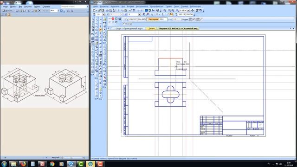
Task: Click the Ярлыки button in picture viewer
Action: [7, 11]
